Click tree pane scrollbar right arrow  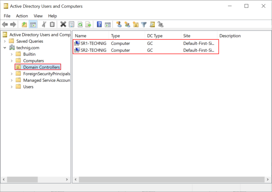coord(67,179)
